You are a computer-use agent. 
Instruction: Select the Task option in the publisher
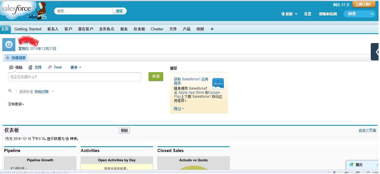tap(55, 67)
